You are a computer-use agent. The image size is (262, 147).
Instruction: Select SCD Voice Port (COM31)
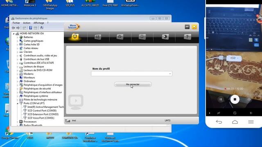[x=41, y=118]
